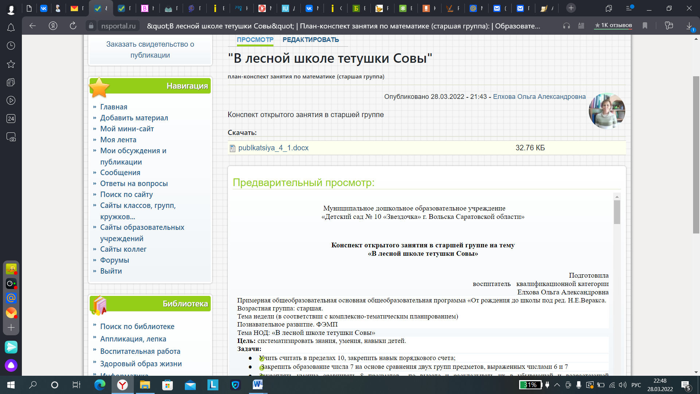Click Заказать свидетельство о публикации

click(150, 50)
